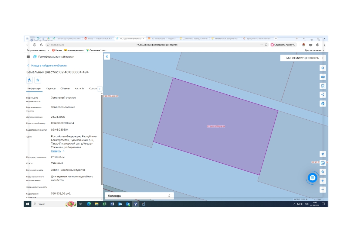Viewport: 352px width, 249px height.
Task: Open the chat assistant bubble
Action: click(312, 178)
